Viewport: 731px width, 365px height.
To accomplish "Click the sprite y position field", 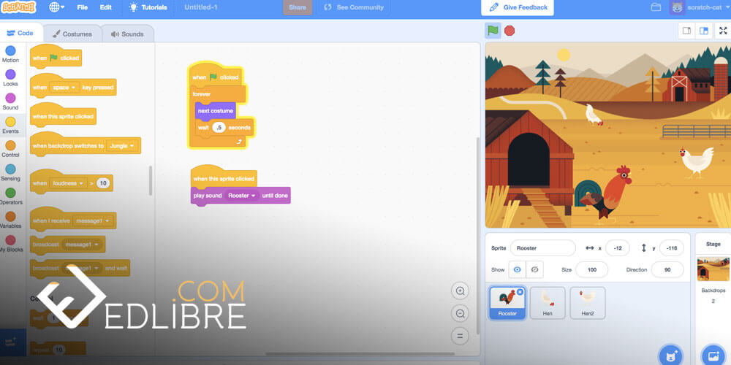I will coord(671,248).
